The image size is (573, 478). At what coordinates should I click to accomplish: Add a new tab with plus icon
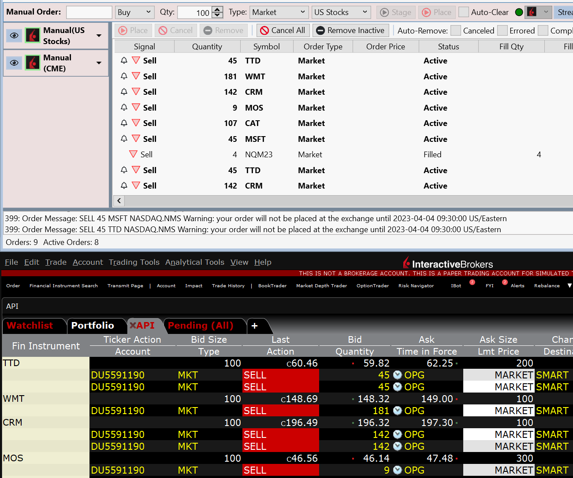tap(254, 326)
